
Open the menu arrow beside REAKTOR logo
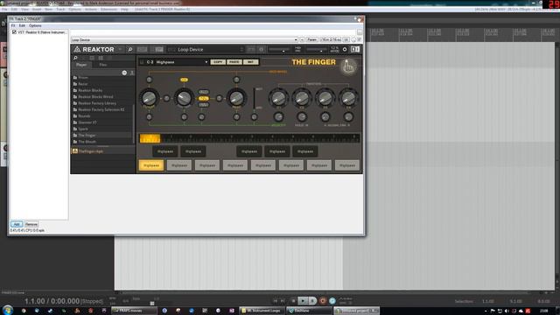(120, 49)
